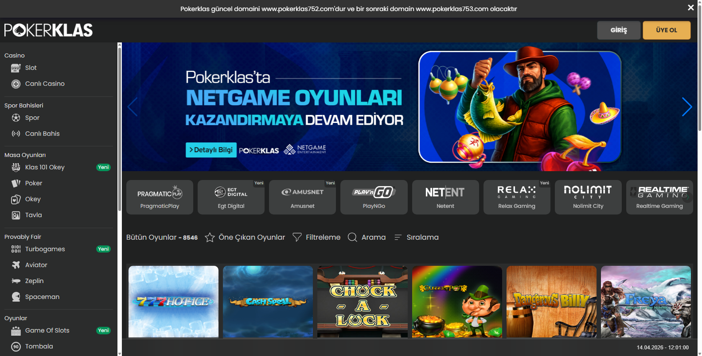The image size is (702, 356).
Task: Click the Klas 101 Okey icon
Action: click(16, 167)
